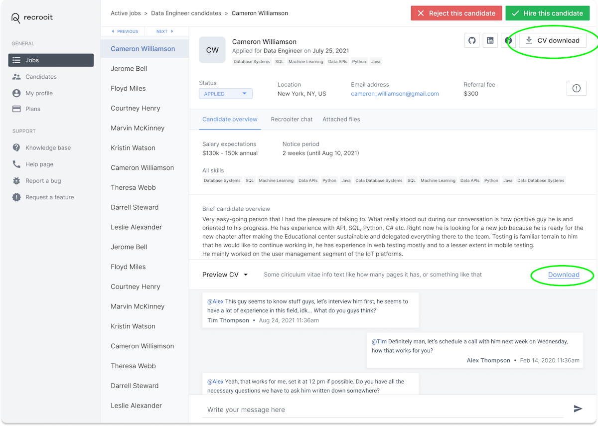
Task: Open Jobs in the sidebar
Action: tap(51, 60)
